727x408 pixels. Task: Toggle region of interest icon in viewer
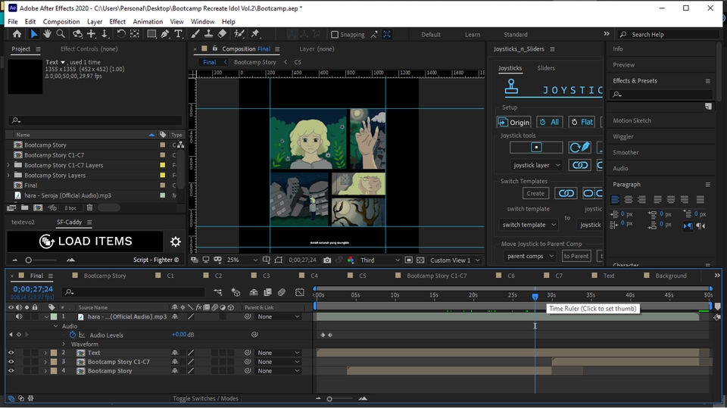point(279,260)
